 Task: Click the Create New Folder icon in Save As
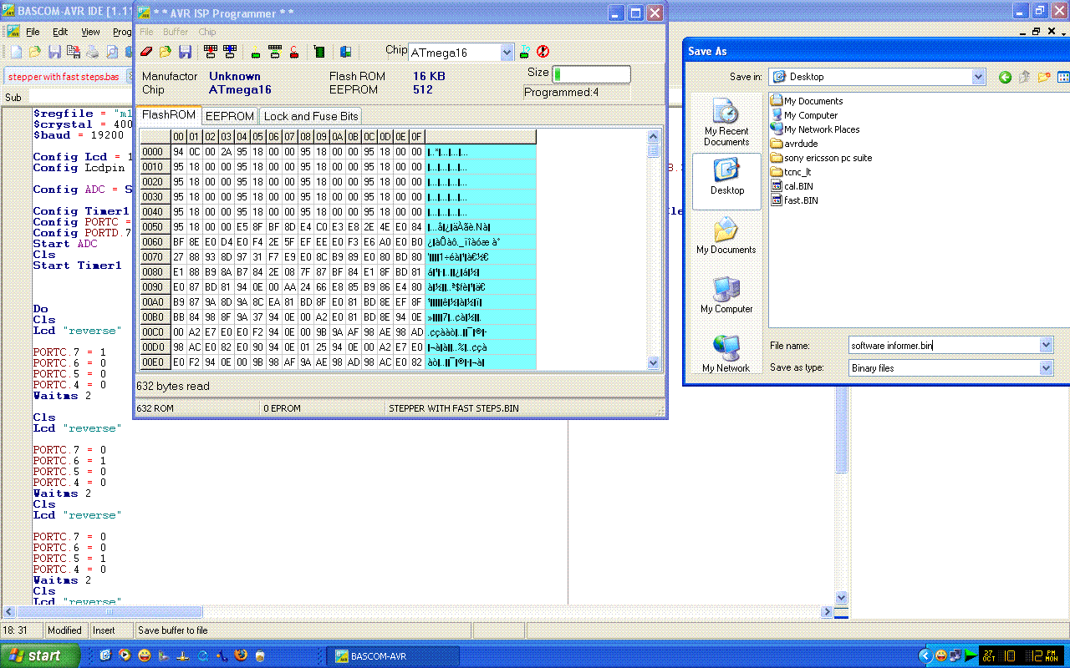1044,77
